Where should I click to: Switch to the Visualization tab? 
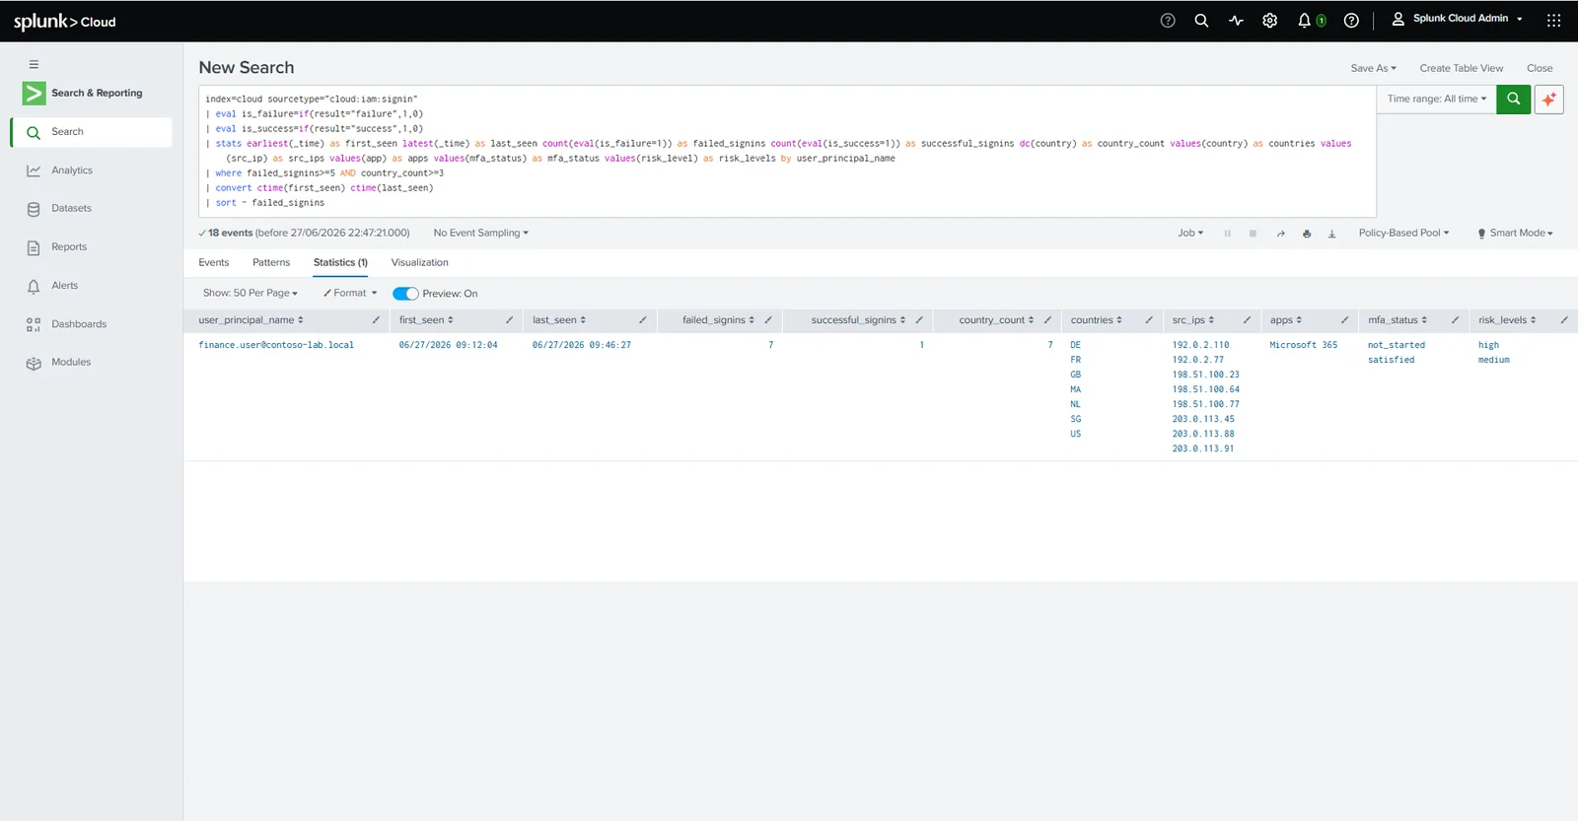point(419,263)
